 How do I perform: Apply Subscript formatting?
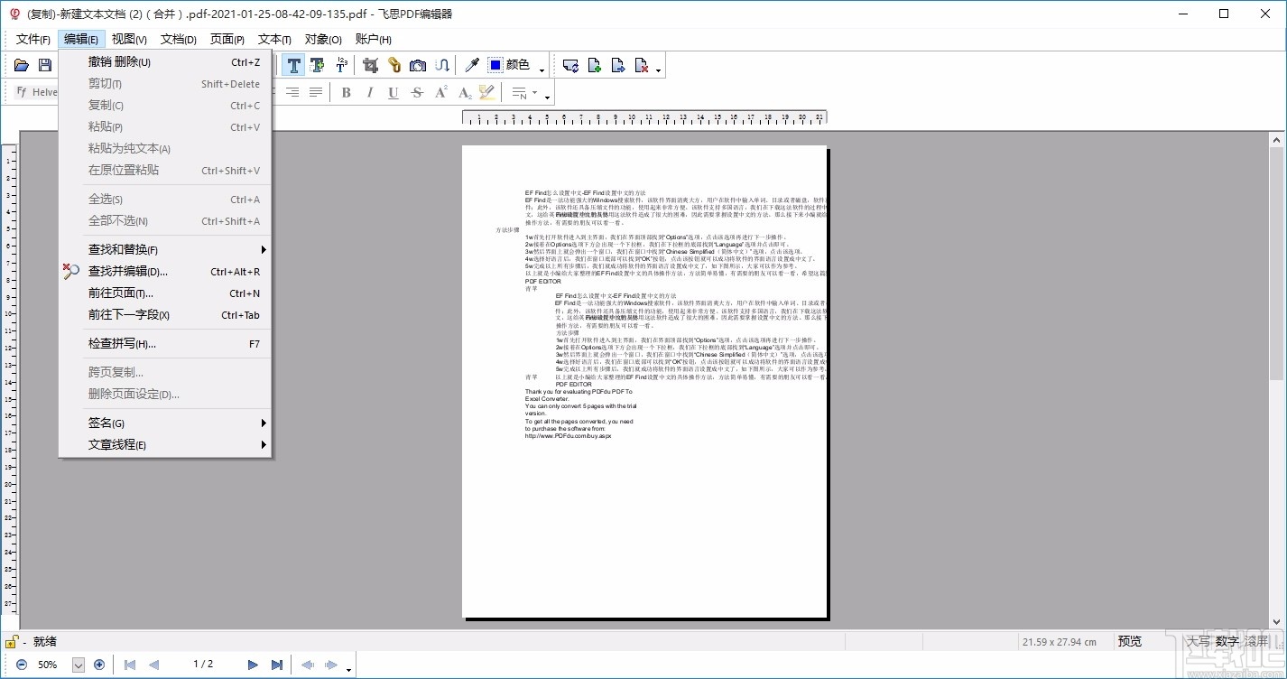[465, 92]
